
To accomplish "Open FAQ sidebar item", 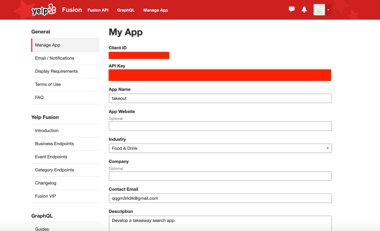I will (x=65, y=97).
